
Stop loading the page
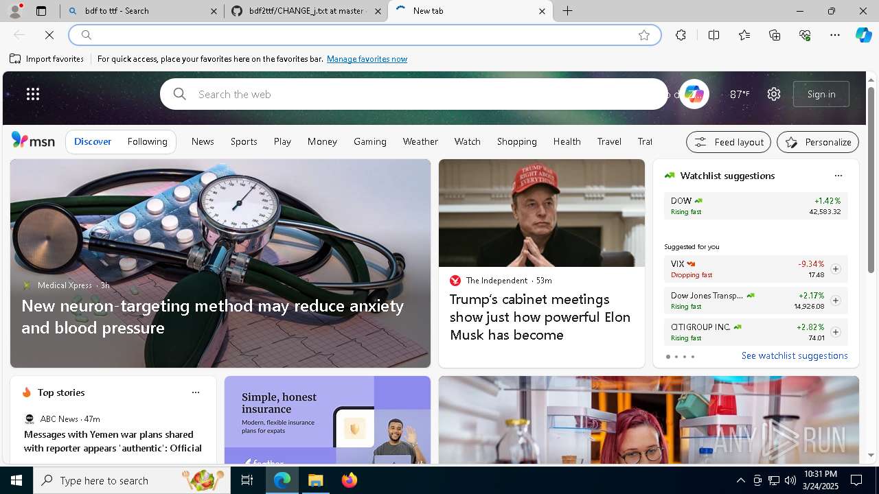(x=49, y=35)
